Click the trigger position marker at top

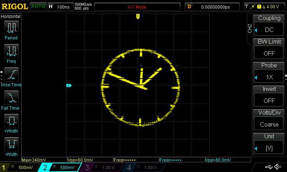pyautogui.click(x=138, y=16)
